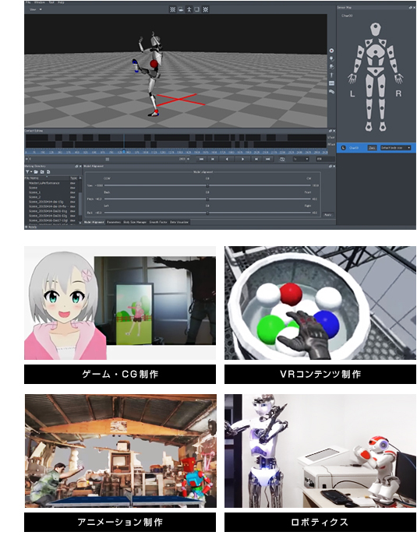Select the Char00 row in Sensor Map

click(376, 148)
